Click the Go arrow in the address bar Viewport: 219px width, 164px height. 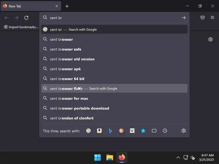(183, 18)
